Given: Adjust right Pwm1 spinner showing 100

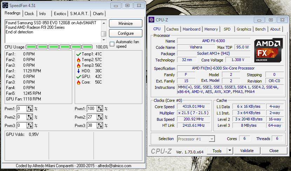Looking at the screenshot, I should tap(100, 108).
